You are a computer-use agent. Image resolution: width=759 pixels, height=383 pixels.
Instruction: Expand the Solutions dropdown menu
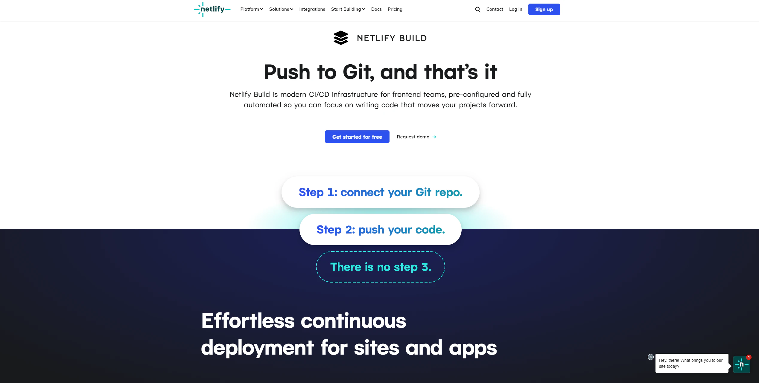pyautogui.click(x=282, y=9)
